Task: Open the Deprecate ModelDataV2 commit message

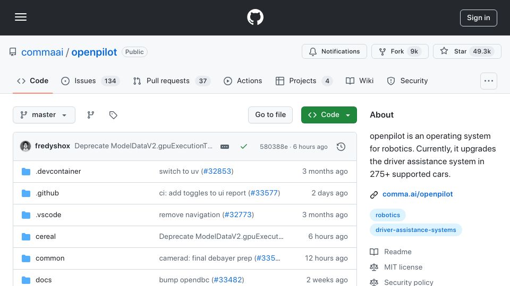Action: point(143,146)
